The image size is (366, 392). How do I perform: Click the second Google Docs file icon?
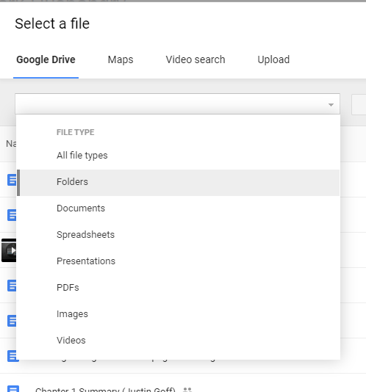click(12, 215)
